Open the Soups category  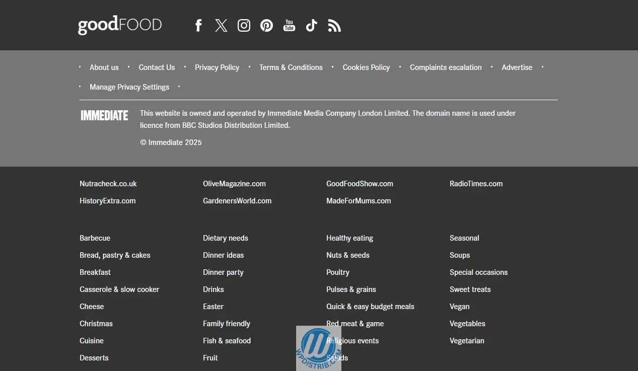(x=460, y=255)
